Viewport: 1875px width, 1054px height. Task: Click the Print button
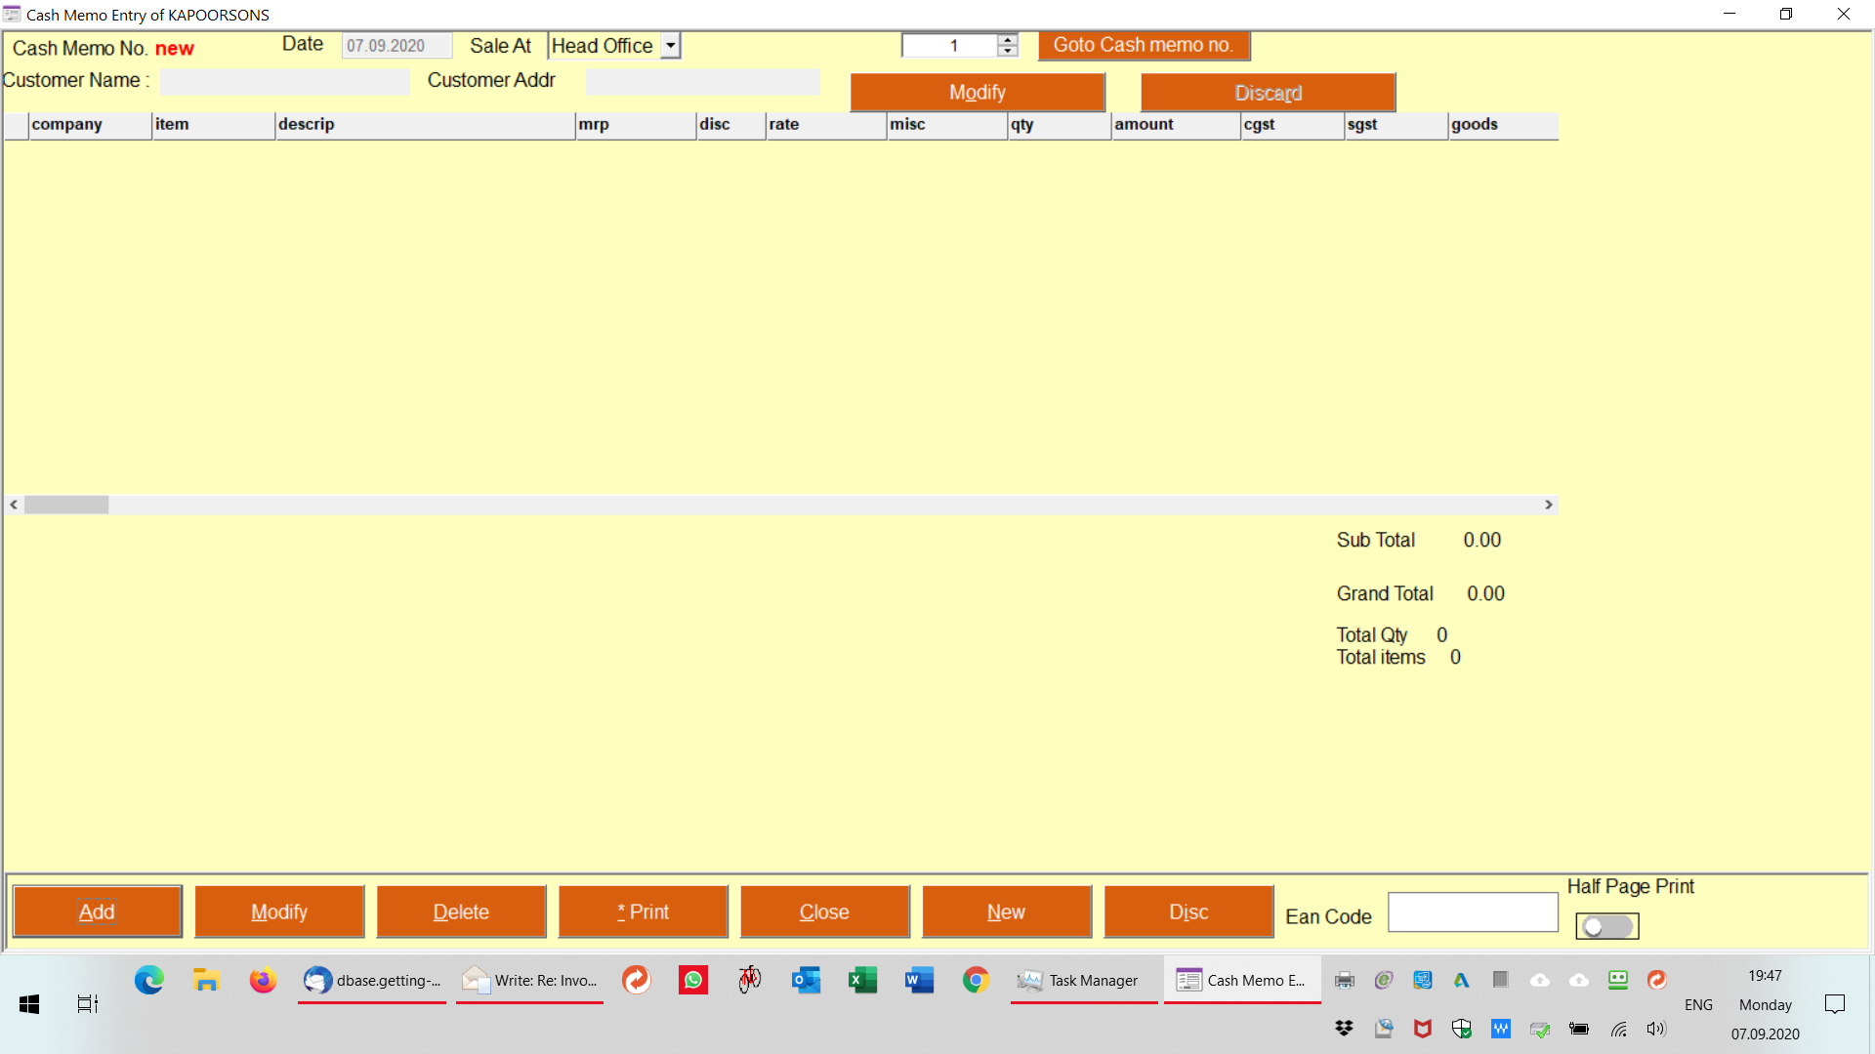[x=643, y=912]
